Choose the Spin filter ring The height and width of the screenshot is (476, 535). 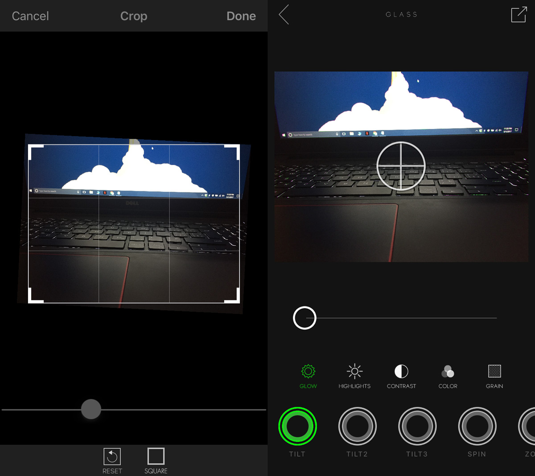(x=477, y=426)
